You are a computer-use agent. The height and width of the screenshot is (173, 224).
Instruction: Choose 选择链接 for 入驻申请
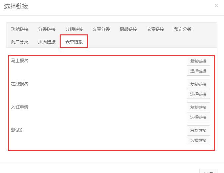[x=198, y=117]
